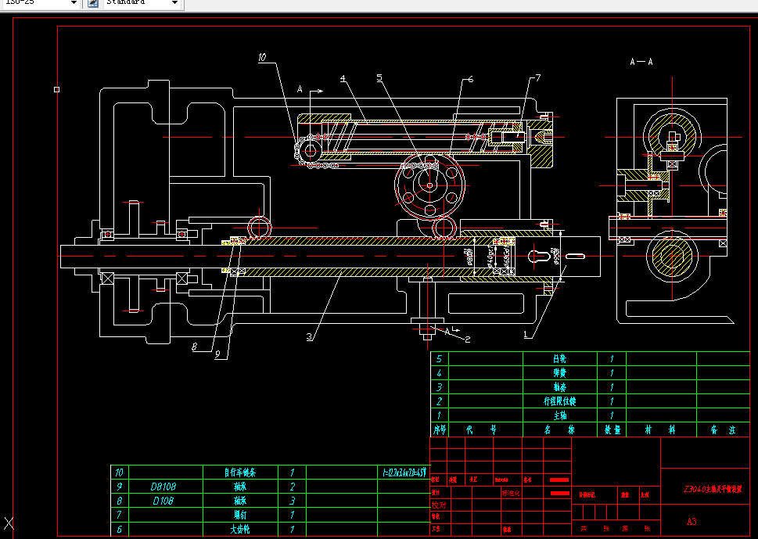Click callout number 5 above the cam
The height and width of the screenshot is (539, 758).
pos(379,77)
